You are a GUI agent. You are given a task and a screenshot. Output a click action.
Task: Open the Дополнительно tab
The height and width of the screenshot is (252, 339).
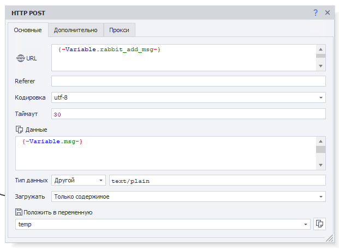tap(76, 30)
